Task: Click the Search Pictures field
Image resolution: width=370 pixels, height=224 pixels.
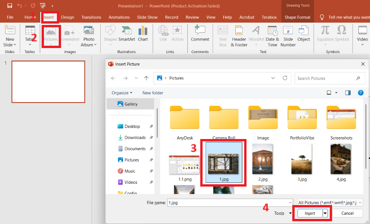Action: 330,78
